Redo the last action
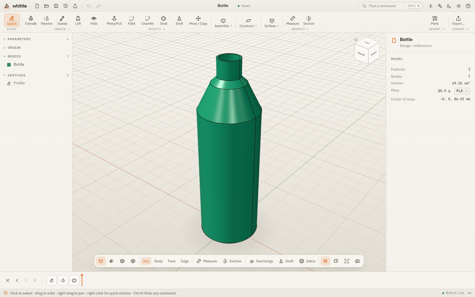475x297 pixels. point(99,6)
